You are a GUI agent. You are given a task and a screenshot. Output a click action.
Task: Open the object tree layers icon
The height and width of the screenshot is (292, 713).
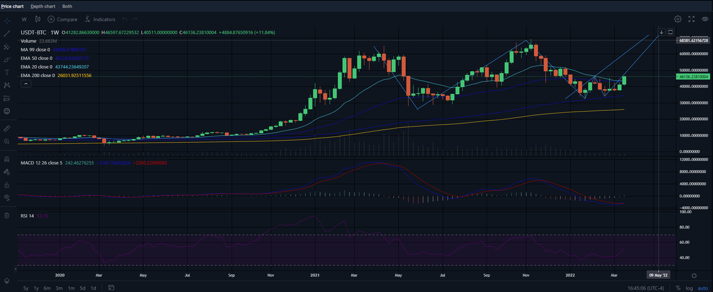click(7, 280)
